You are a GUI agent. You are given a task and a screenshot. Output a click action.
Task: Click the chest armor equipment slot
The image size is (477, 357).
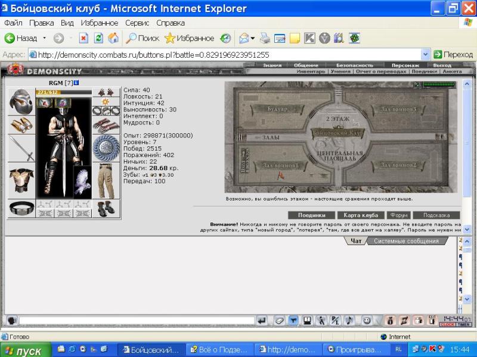pos(21,180)
